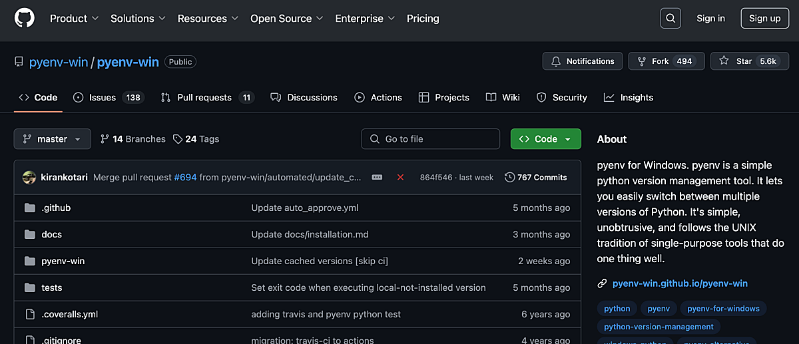Focus the Go to file search field
This screenshot has width=799, height=344.
point(431,139)
